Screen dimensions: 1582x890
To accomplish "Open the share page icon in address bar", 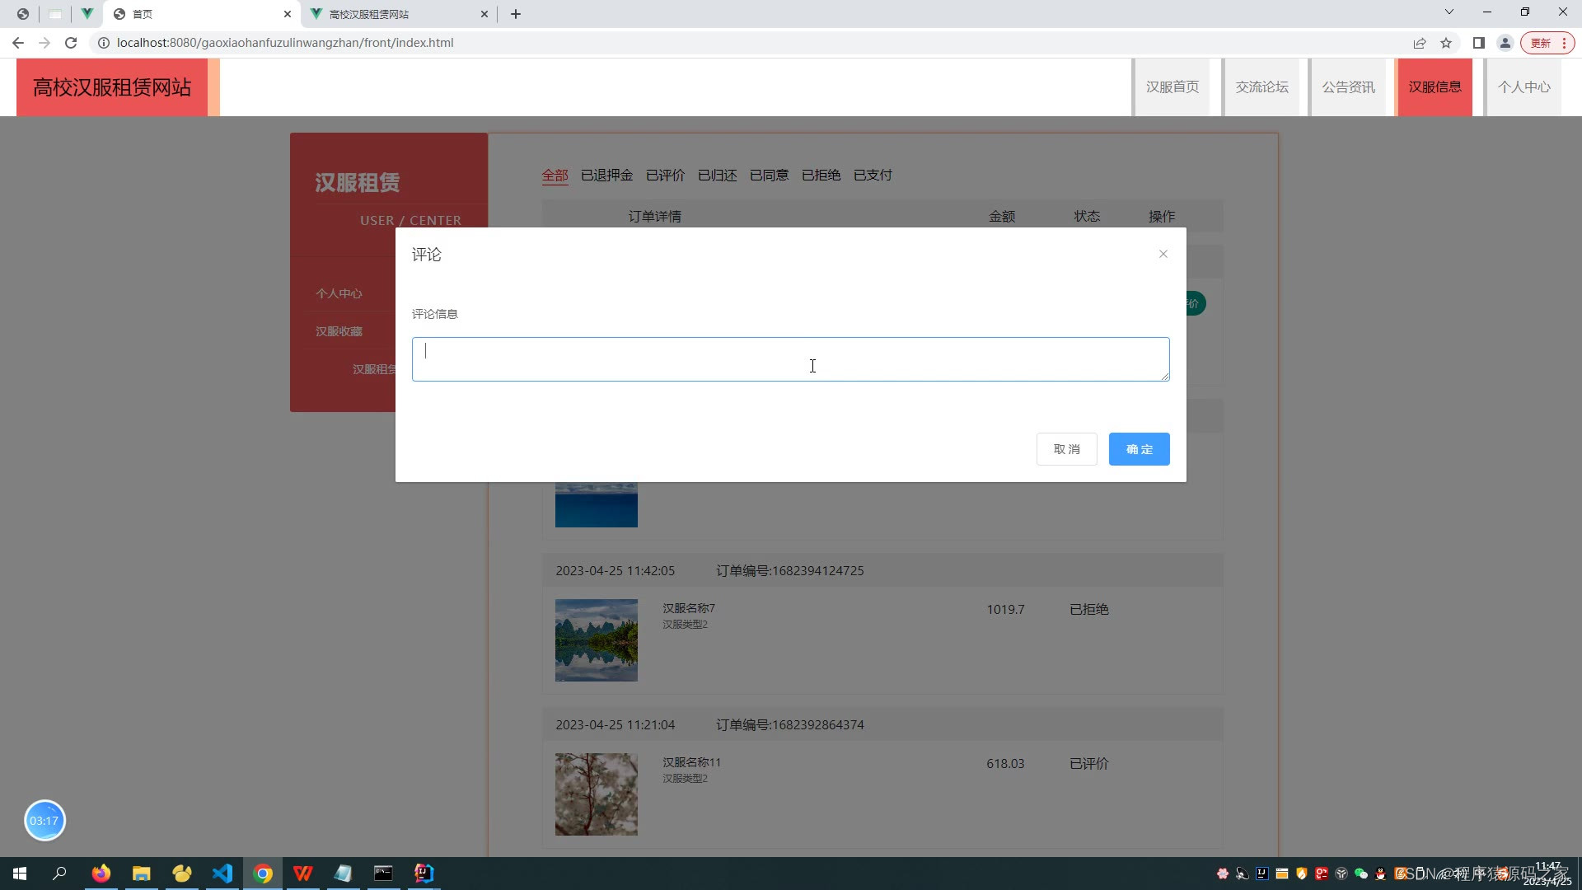I will 1420,43.
